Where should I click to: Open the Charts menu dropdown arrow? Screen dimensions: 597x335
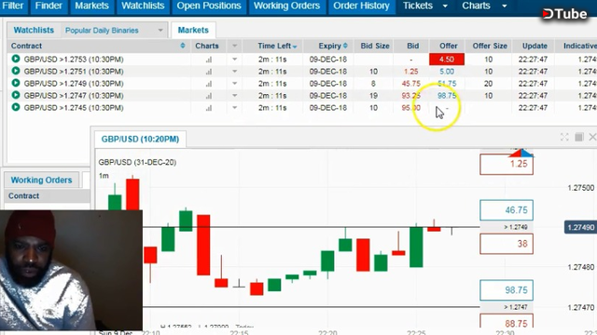pyautogui.click(x=504, y=7)
